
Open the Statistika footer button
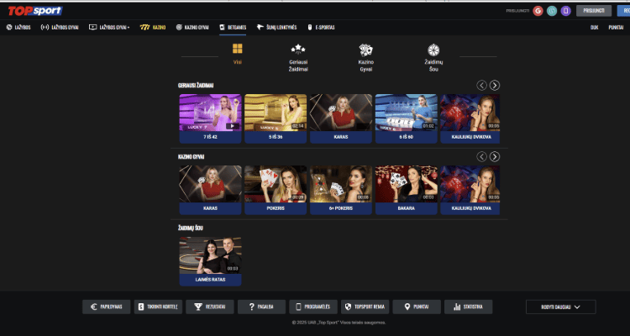[x=468, y=307]
